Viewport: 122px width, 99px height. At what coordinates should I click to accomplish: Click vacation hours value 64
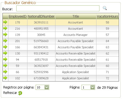click(107, 41)
